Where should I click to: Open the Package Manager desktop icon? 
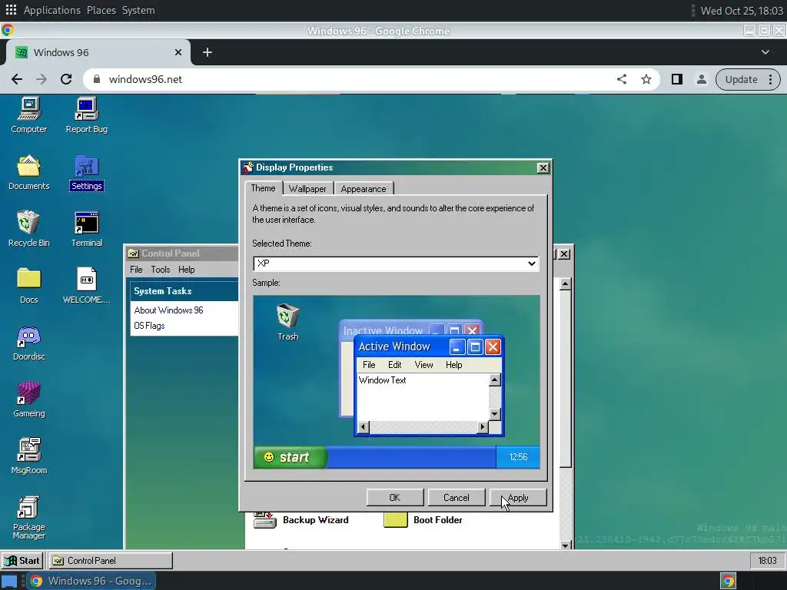29,517
